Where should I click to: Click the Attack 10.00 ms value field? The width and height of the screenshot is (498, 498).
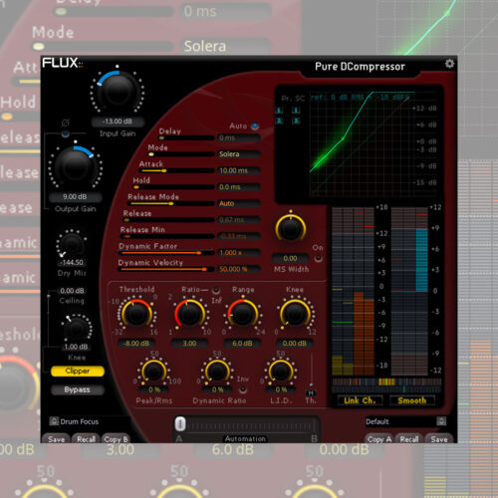tap(238, 170)
